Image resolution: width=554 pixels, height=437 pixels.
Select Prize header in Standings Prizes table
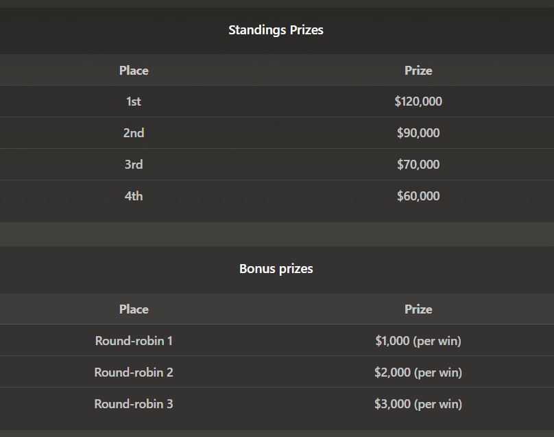coord(418,71)
